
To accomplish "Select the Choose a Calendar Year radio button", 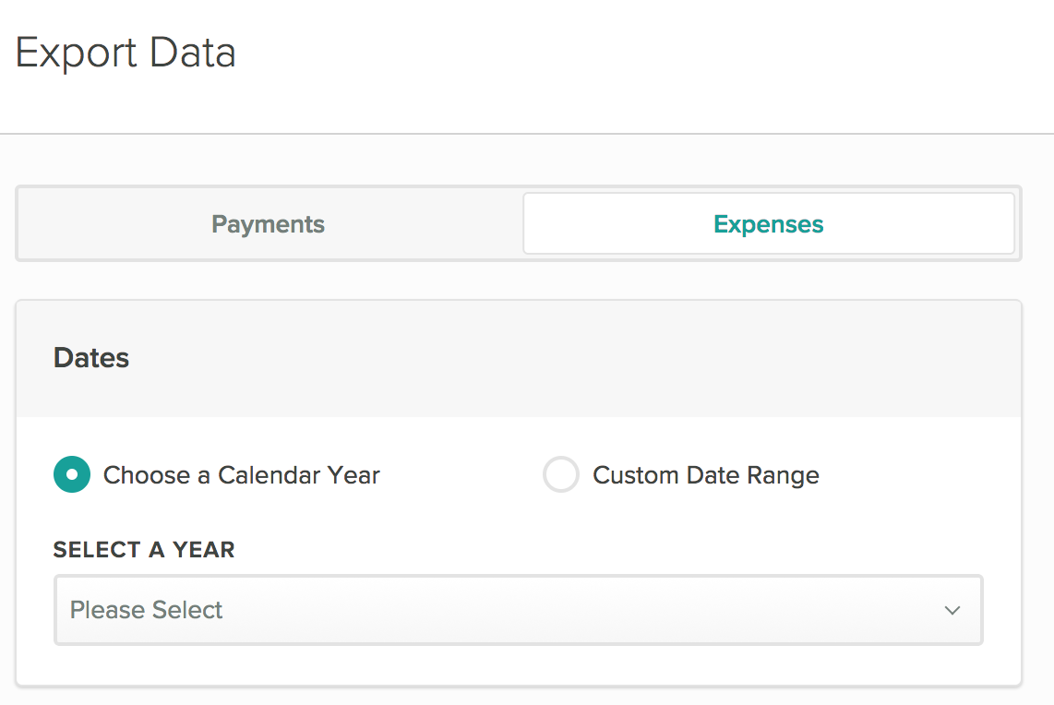I will click(72, 474).
